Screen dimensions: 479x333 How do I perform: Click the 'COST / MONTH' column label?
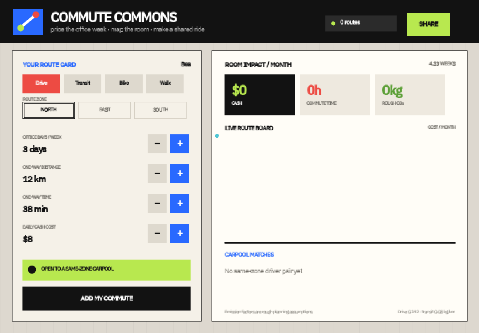(x=442, y=127)
